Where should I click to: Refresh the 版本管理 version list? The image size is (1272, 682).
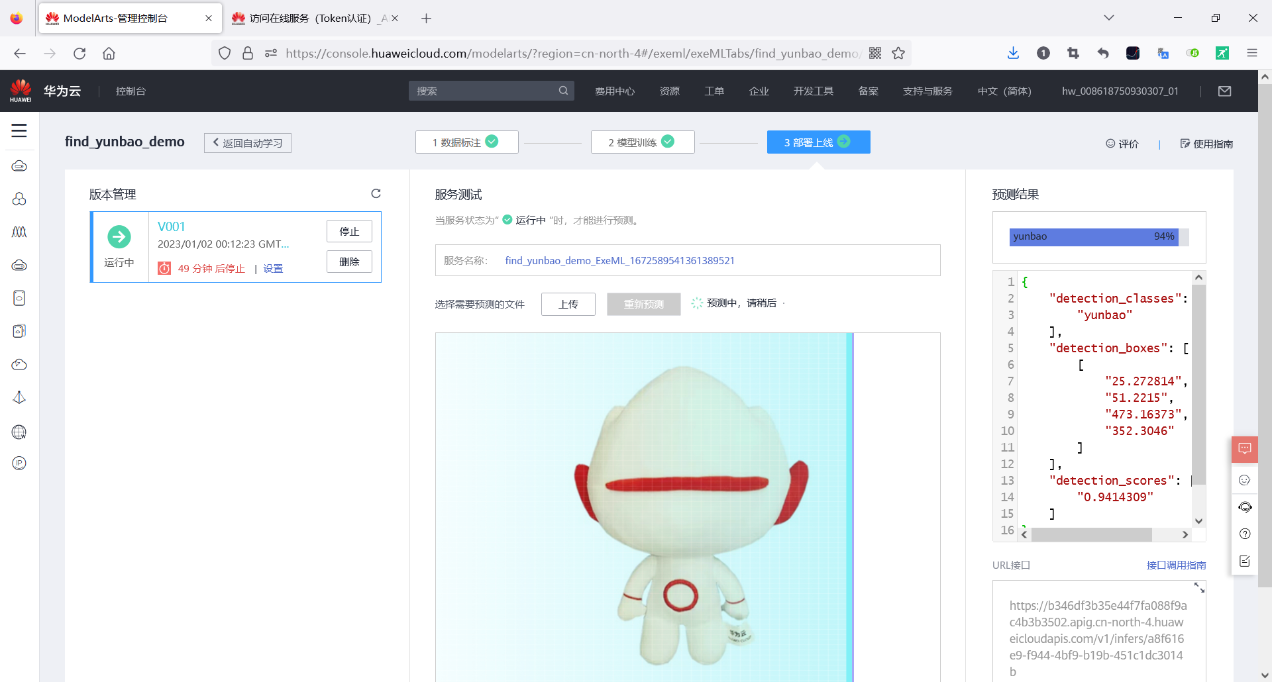(x=376, y=193)
